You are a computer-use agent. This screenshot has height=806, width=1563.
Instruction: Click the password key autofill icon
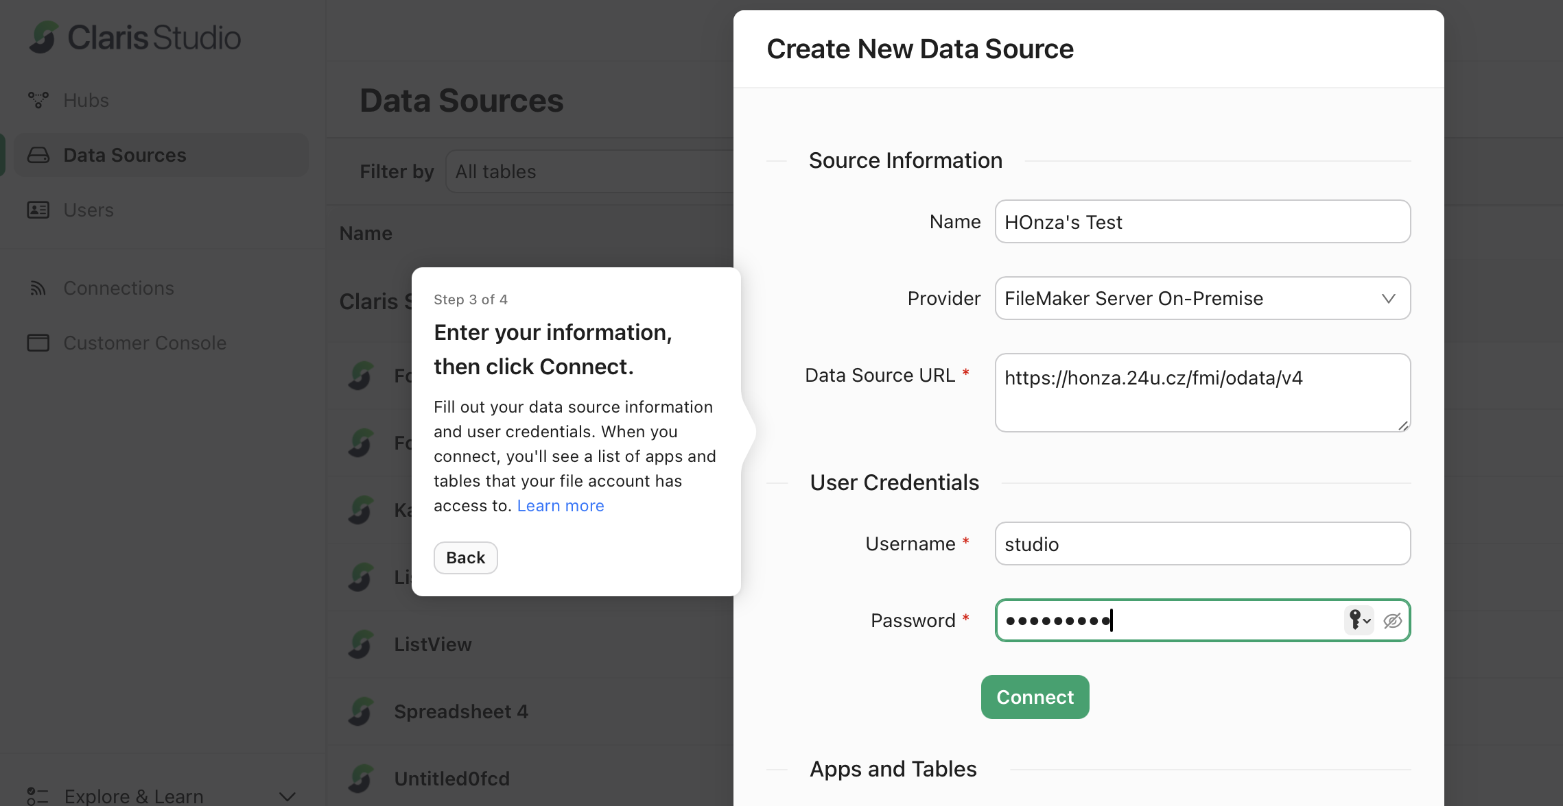(1359, 620)
